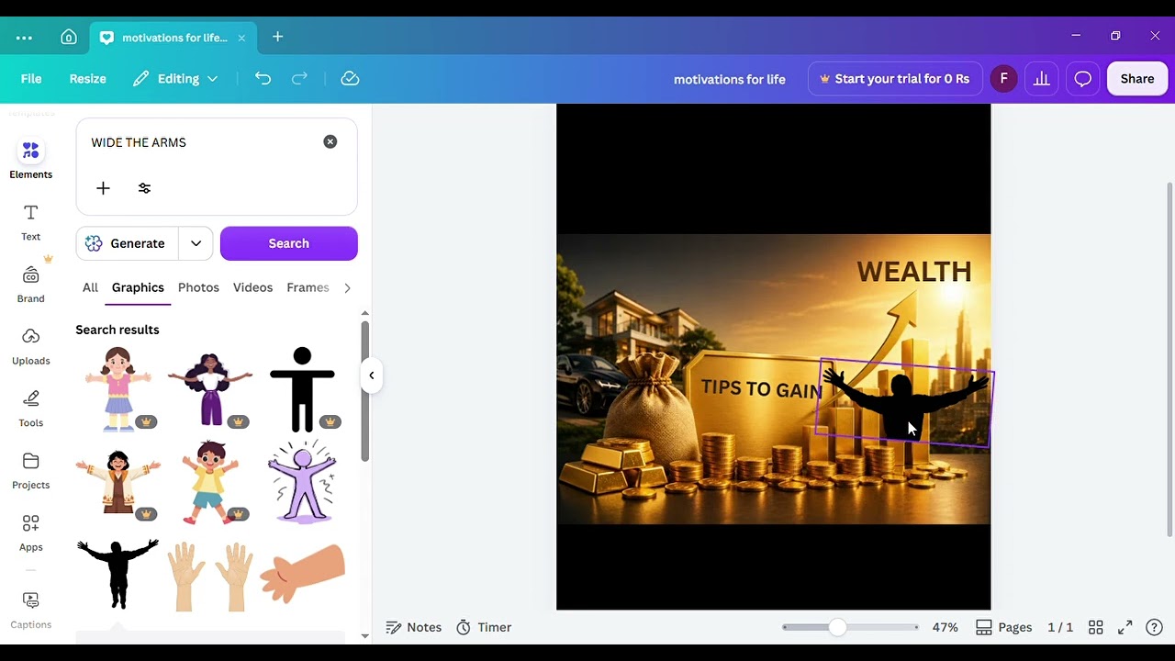Click the purple Search button

288,243
